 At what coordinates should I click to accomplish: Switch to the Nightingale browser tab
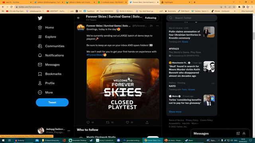(x=175, y=2)
